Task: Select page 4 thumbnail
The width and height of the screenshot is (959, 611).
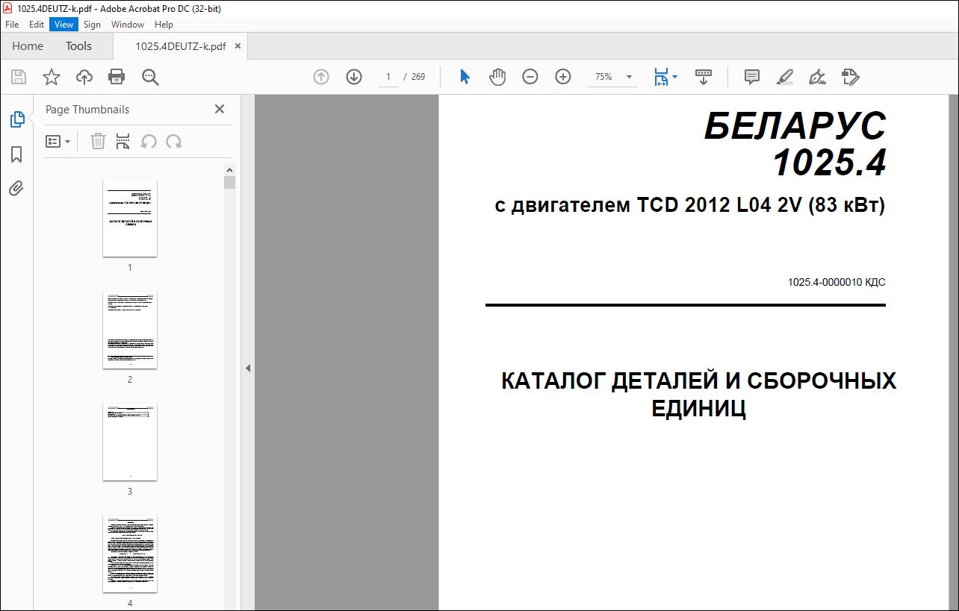Action: (x=130, y=554)
